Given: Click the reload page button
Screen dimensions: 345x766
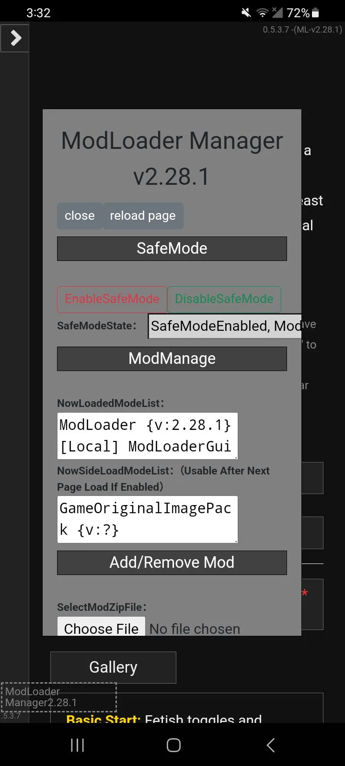Looking at the screenshot, I should (x=143, y=216).
